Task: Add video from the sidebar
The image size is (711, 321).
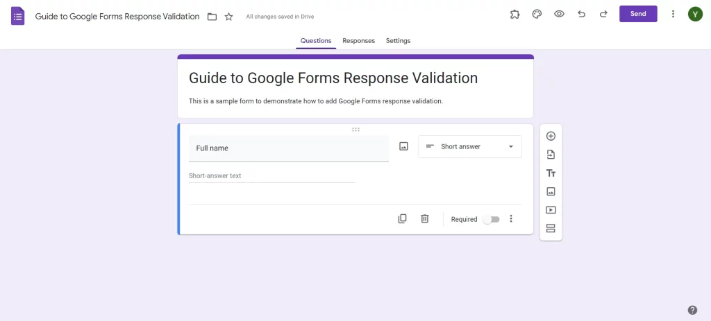Action: point(551,210)
